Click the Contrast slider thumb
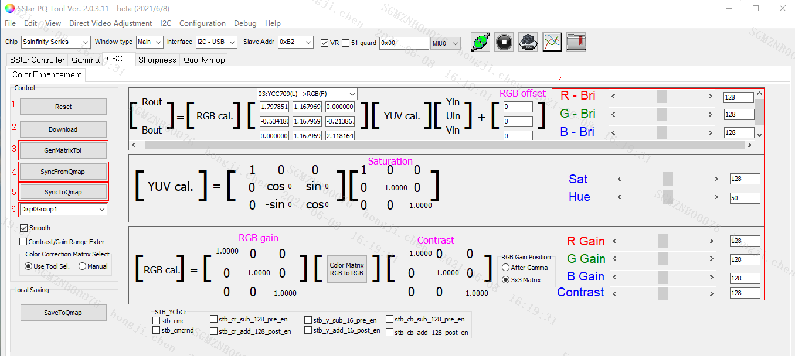Viewport: 795px width, 356px height. [x=662, y=293]
